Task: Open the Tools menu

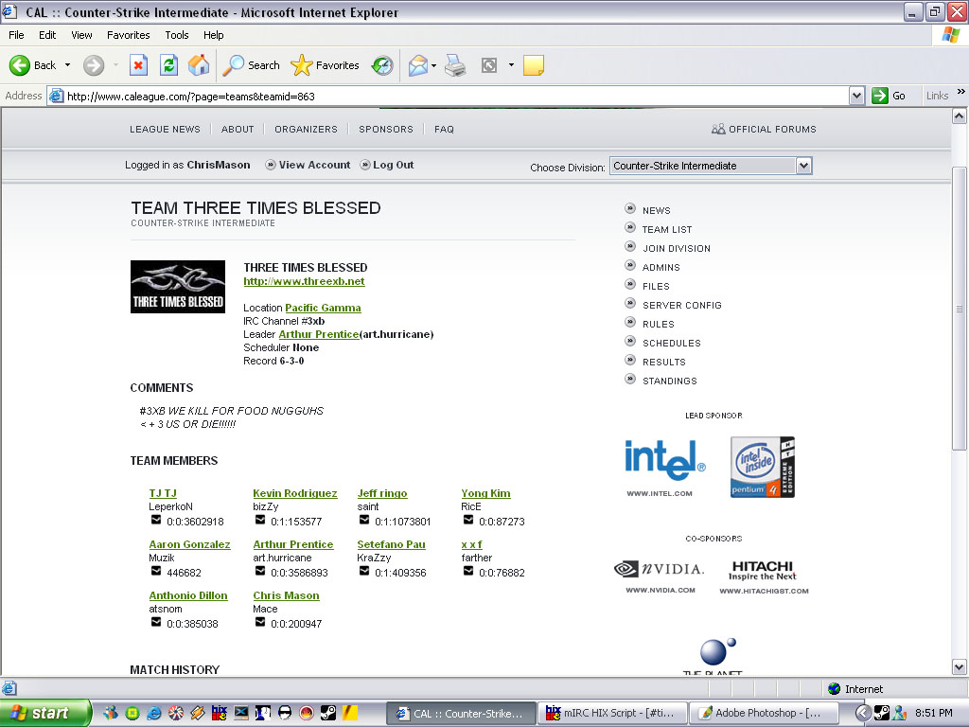Action: [177, 35]
